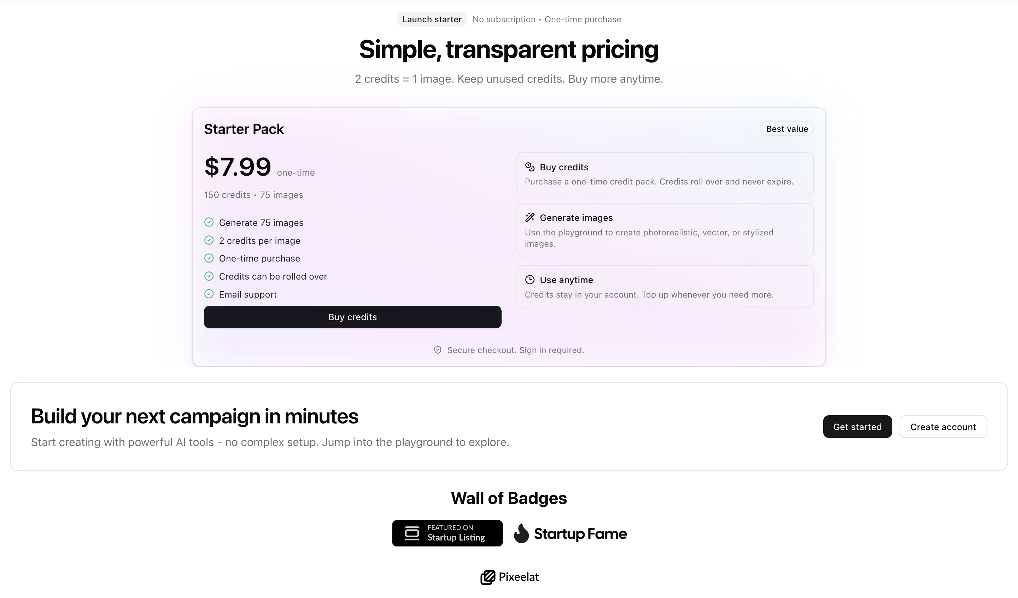Viewport: 1018px width, 598px height.
Task: Click the shield icon near Secure checkout
Action: (438, 350)
